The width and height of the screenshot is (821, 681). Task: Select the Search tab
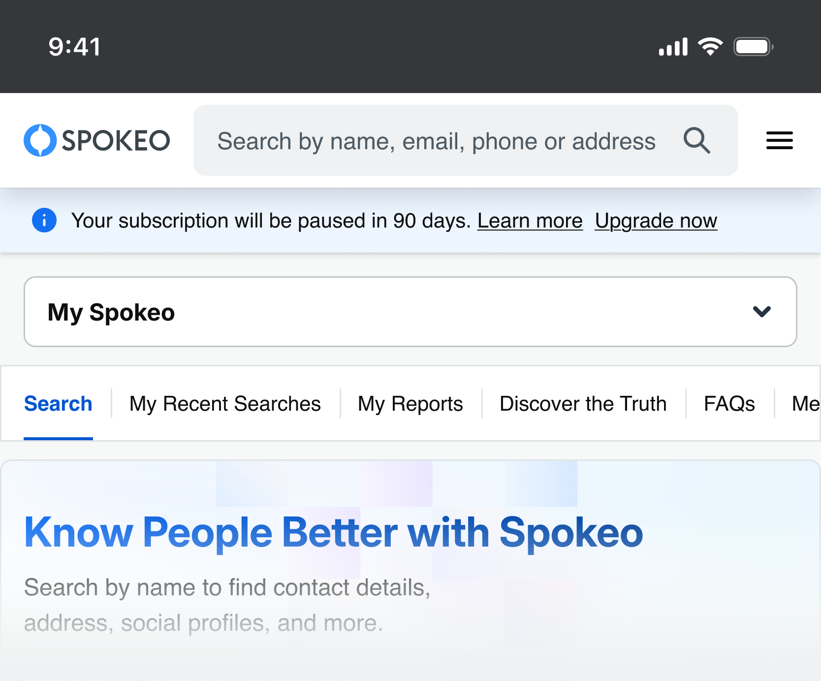click(58, 404)
